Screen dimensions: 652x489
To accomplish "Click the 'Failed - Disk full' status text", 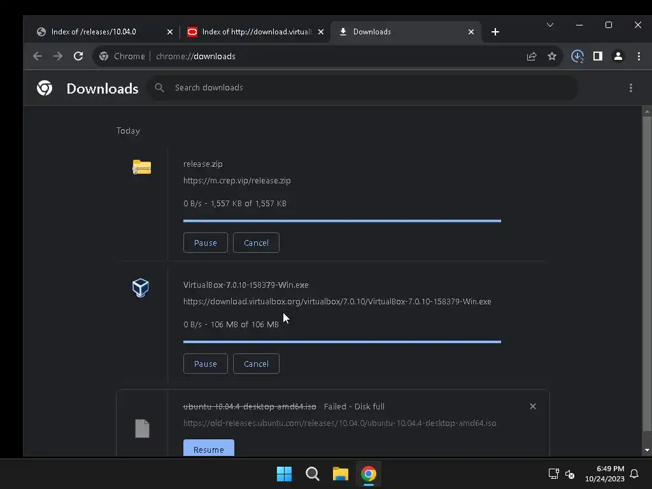I will (354, 406).
